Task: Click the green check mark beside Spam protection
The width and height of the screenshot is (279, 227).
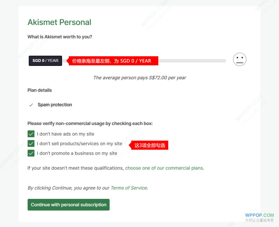Action: pyautogui.click(x=31, y=105)
